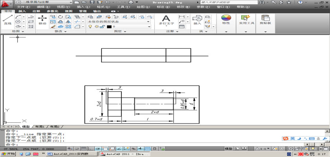Select the Table tool in 注释 panel

click(181, 27)
